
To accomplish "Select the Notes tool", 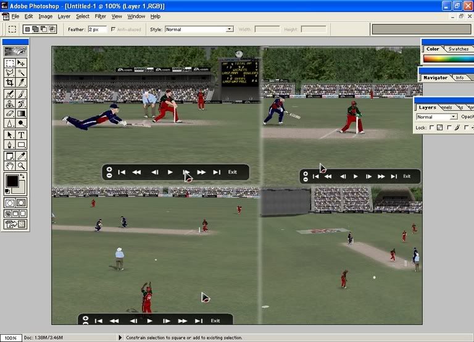I will point(10,156).
